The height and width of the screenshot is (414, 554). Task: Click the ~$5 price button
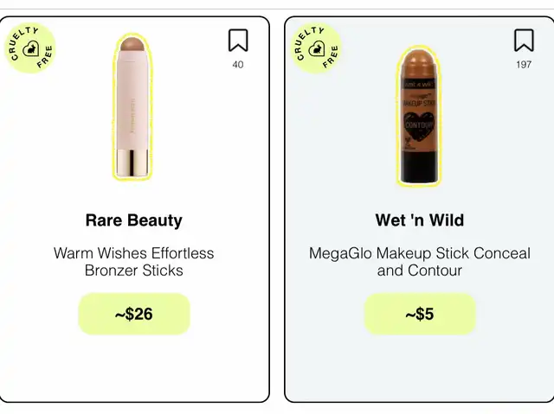pos(419,314)
